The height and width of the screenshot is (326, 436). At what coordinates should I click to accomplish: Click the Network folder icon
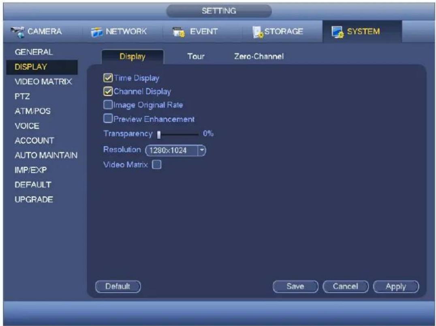(x=97, y=32)
